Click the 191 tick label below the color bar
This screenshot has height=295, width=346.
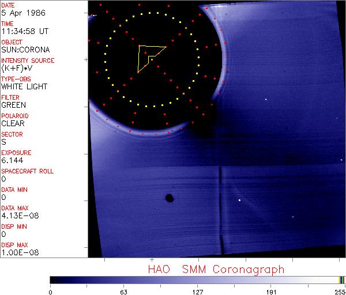click(271, 291)
